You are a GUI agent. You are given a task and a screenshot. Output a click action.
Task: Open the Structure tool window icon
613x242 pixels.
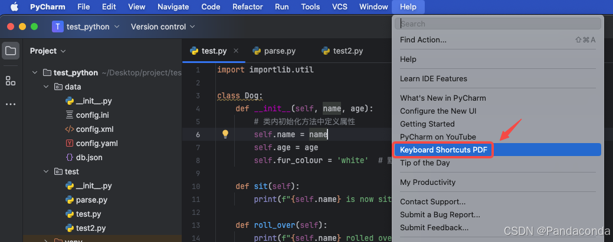(x=11, y=81)
